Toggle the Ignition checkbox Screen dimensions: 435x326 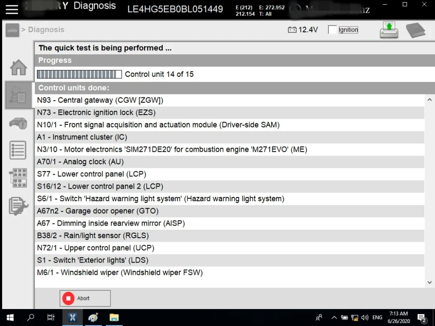click(x=332, y=30)
